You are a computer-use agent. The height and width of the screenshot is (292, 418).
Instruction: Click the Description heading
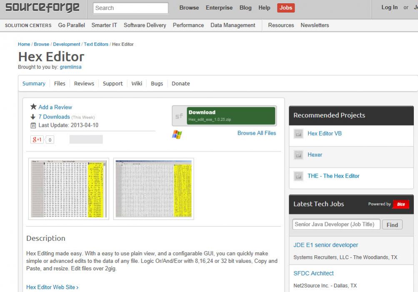(46, 238)
